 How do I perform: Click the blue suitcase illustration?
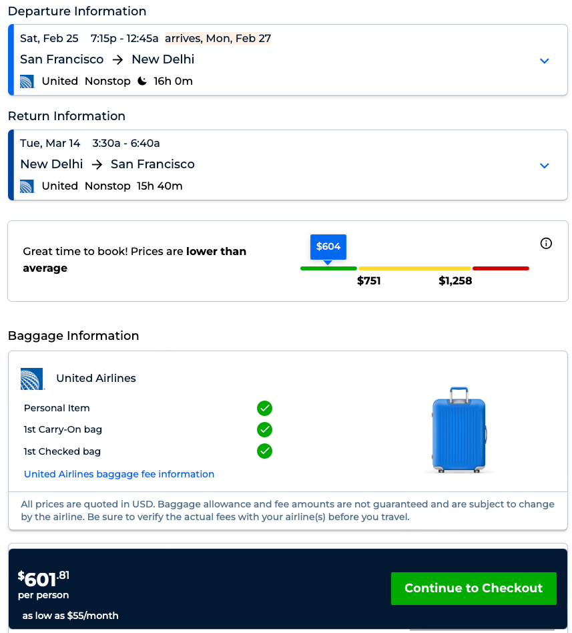[459, 429]
